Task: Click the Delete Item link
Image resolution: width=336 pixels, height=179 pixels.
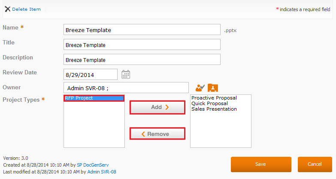Action: (26, 9)
